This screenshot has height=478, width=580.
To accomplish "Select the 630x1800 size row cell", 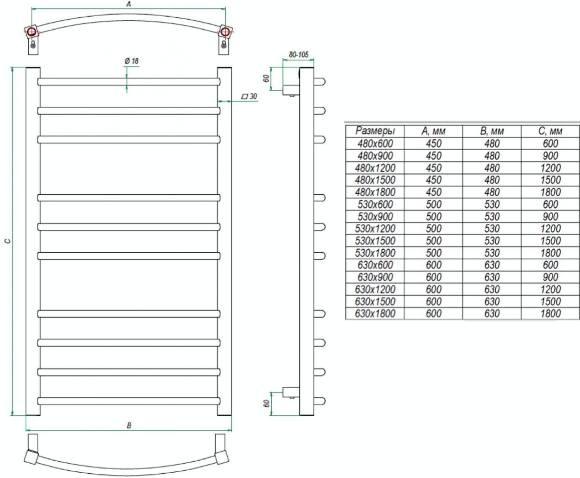I will click(375, 313).
